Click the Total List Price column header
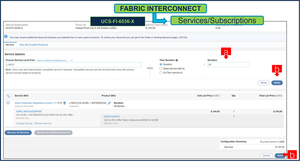This screenshot has height=165, width=300. [x=271, y=96]
